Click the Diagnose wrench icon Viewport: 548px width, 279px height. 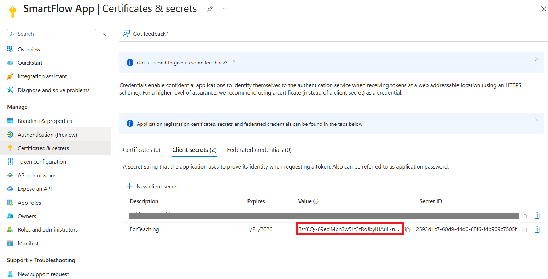click(10, 90)
